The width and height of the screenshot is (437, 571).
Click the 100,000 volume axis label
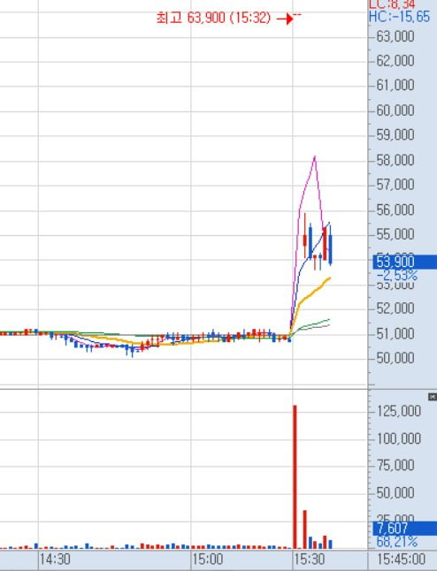(x=399, y=438)
